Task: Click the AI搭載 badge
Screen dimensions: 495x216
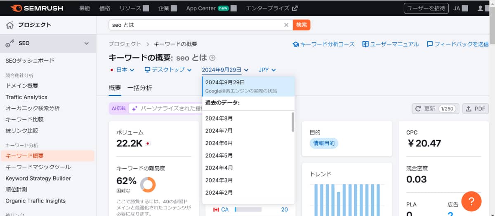Action: coord(118,109)
